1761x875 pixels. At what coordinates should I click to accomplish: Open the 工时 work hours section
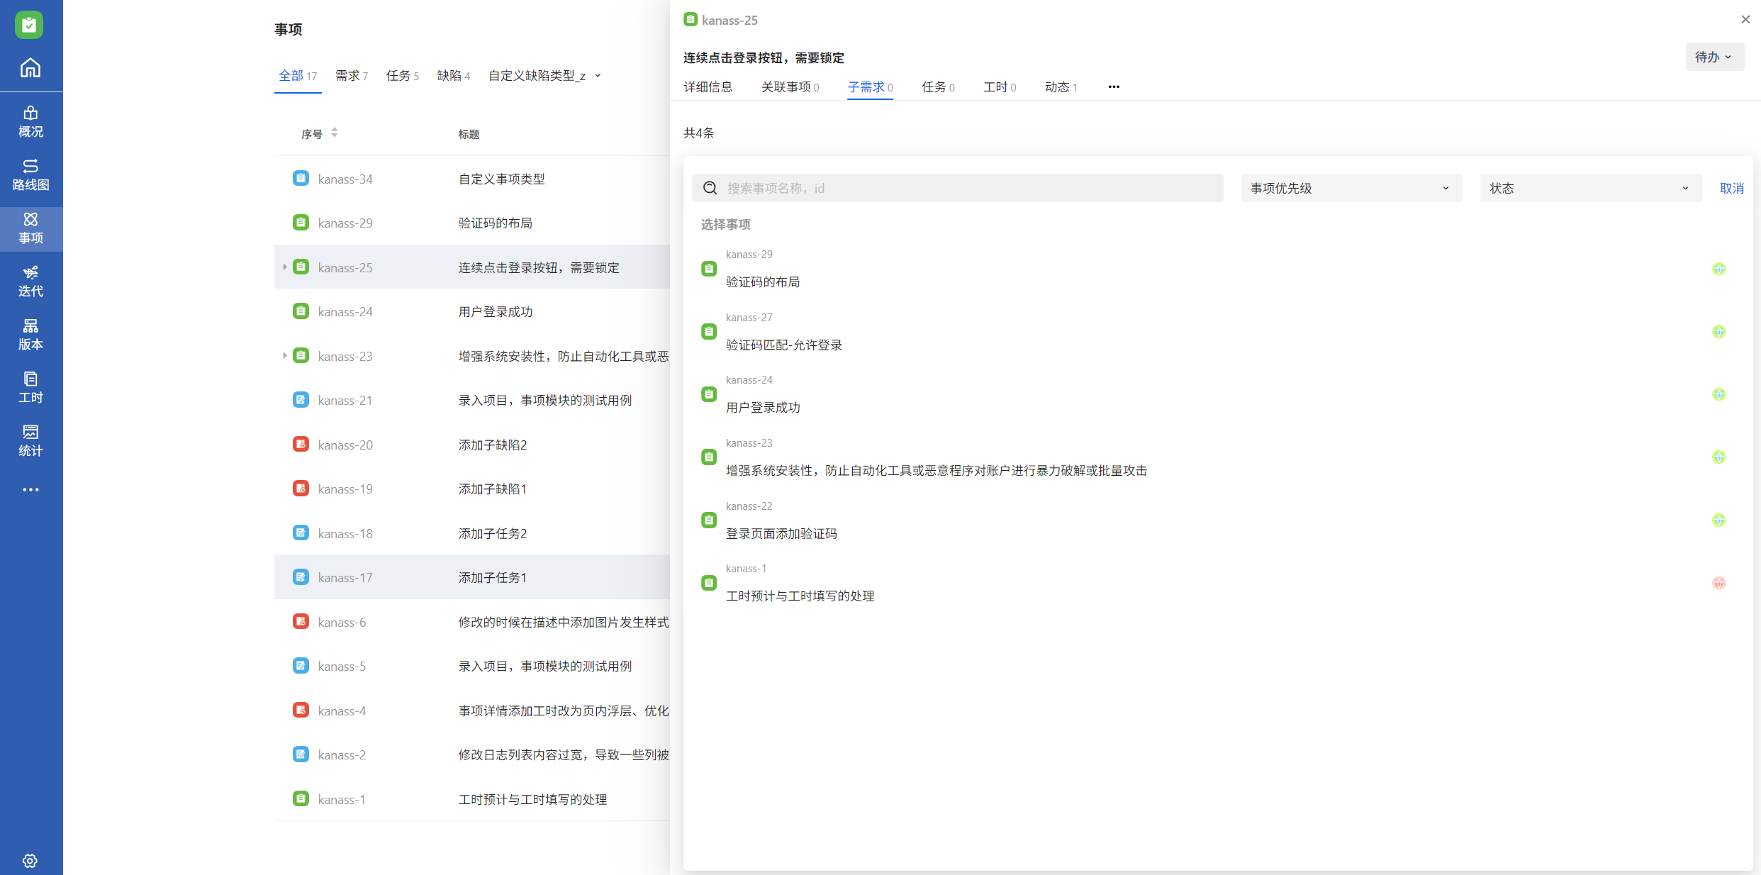coord(30,387)
